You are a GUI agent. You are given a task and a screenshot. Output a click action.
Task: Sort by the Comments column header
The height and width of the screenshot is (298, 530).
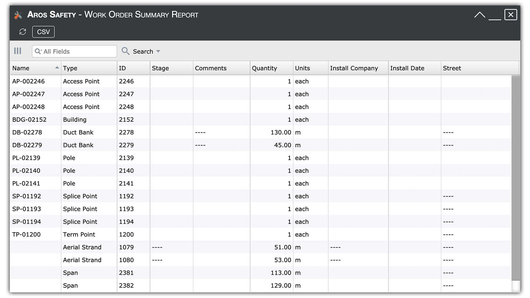point(221,68)
